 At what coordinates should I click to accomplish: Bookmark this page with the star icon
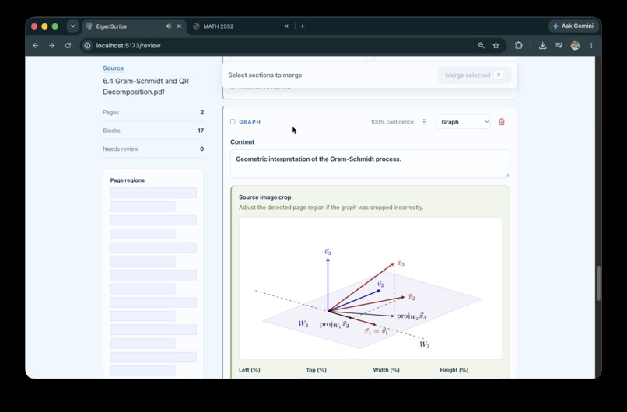[496, 46]
